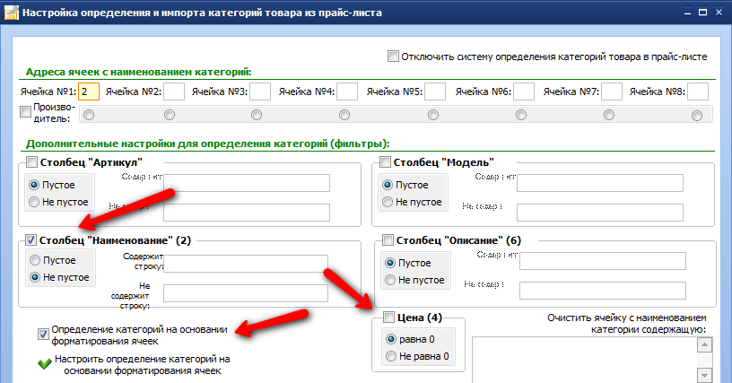Select manufacturer radio under Ячейка №5
732x383 pixels.
433,115
